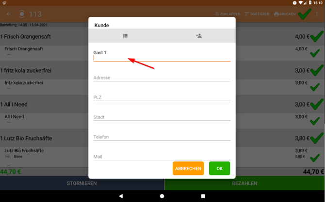
Task: Tap the back arrow in the header
Action: [9, 14]
